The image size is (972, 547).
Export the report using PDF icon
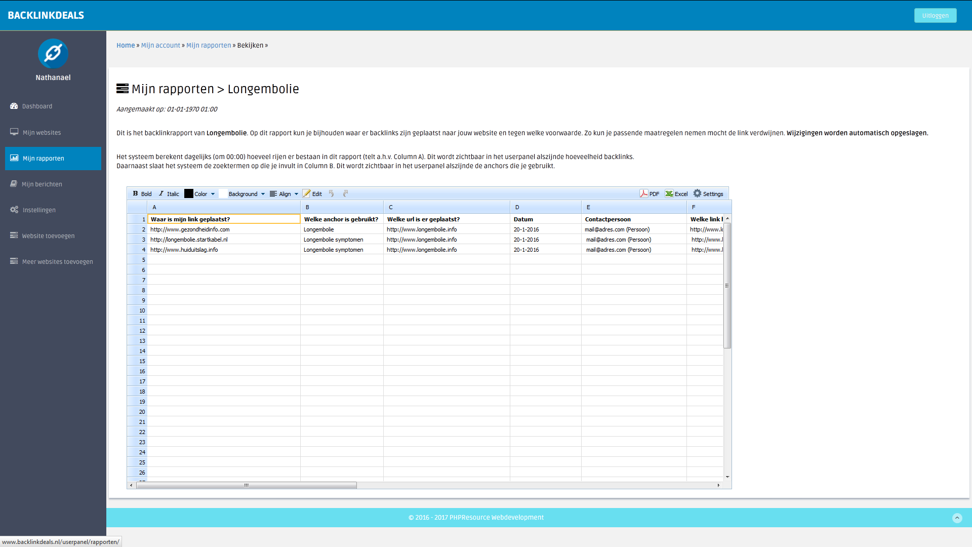pyautogui.click(x=644, y=193)
